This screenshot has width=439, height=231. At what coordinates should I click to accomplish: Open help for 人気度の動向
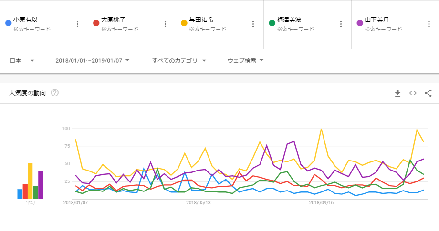point(55,93)
